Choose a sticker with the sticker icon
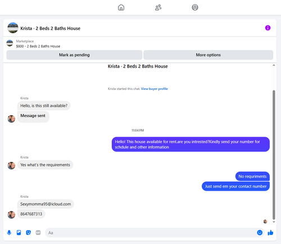The image size is (281, 244). 29,233
